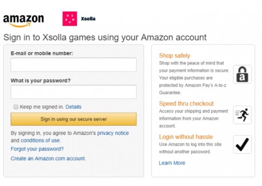Enable Keep me signed in checkbox
This screenshot has width=262, height=186.
click(16, 107)
